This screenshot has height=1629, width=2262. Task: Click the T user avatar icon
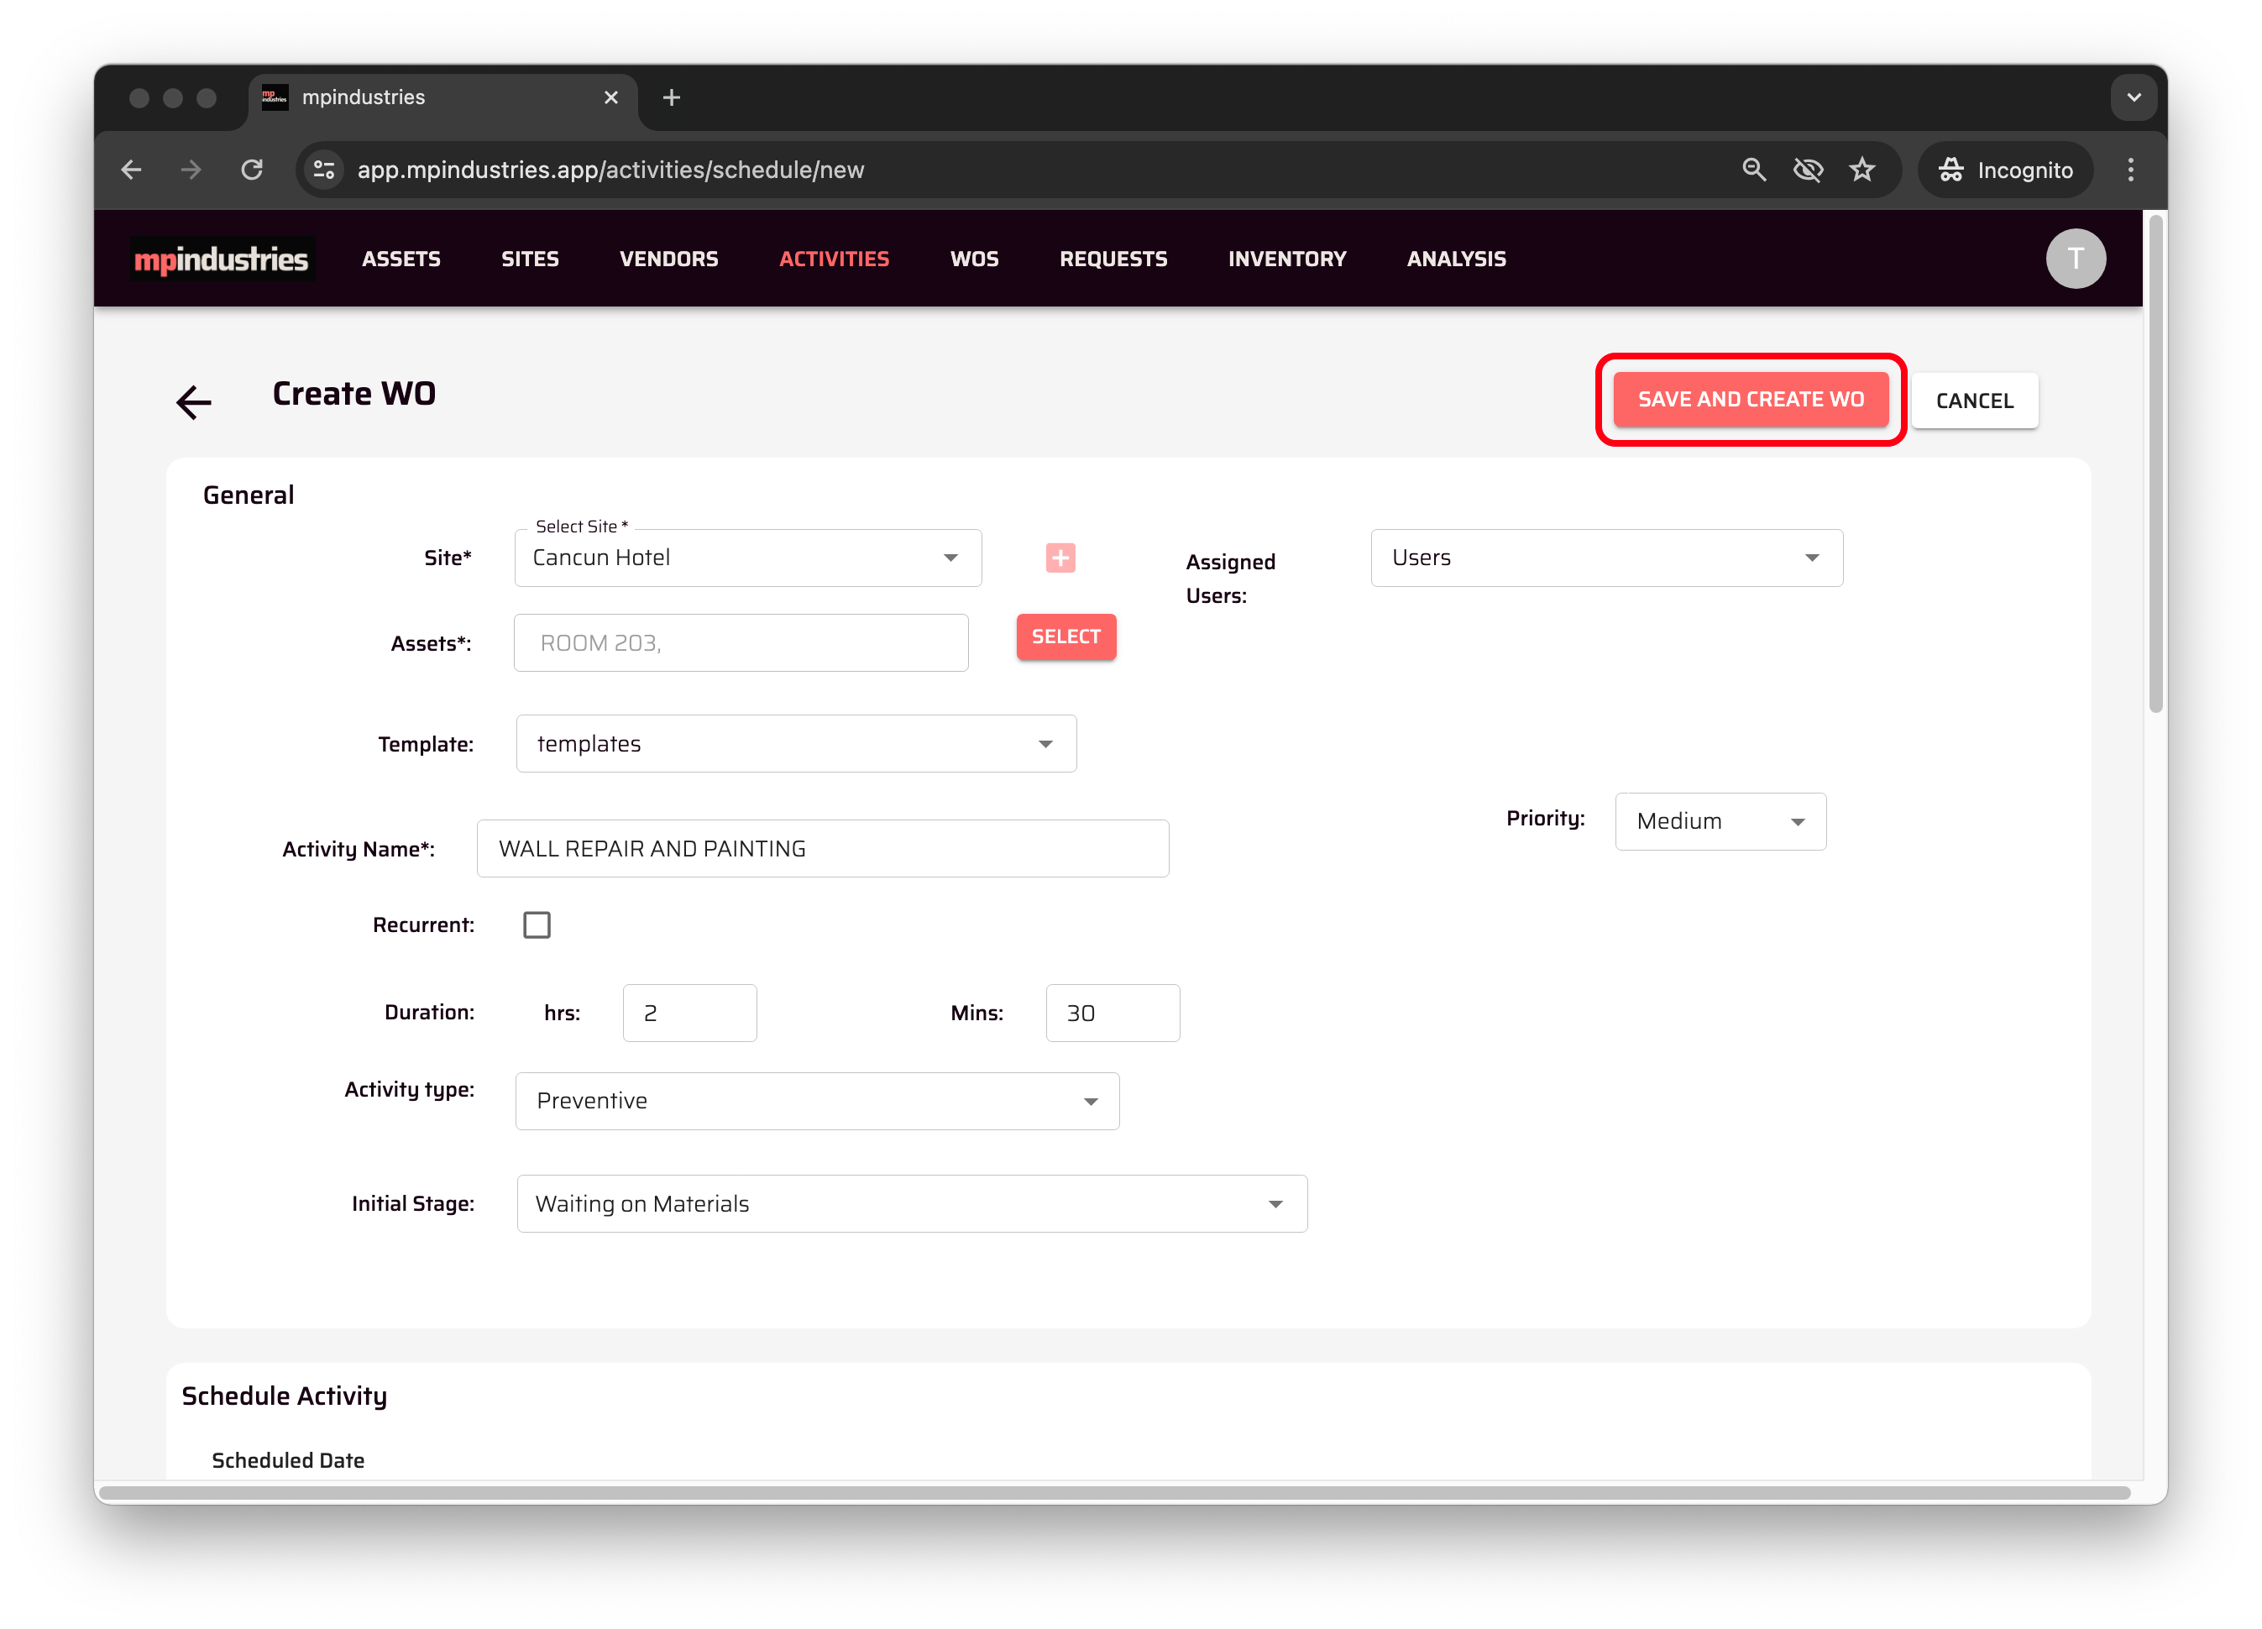pyautogui.click(x=2075, y=259)
